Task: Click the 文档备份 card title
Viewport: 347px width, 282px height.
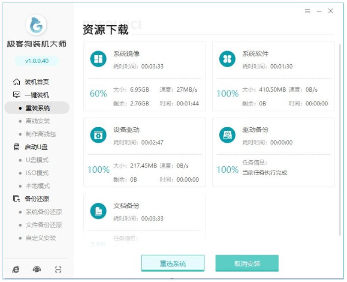Action: point(127,206)
